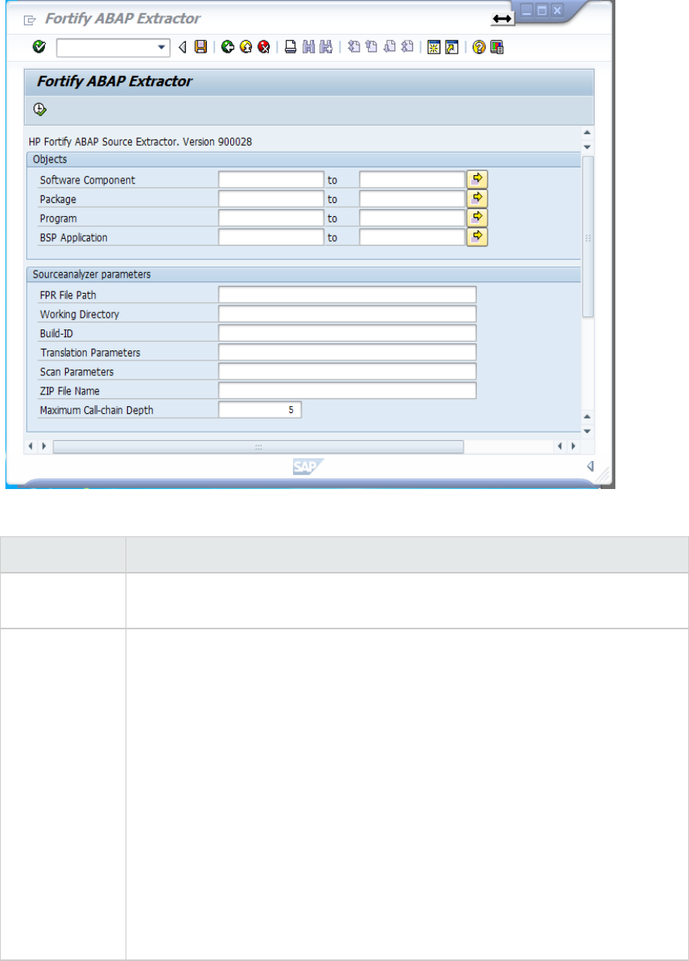Click the SAP logo in status bar

click(x=307, y=467)
